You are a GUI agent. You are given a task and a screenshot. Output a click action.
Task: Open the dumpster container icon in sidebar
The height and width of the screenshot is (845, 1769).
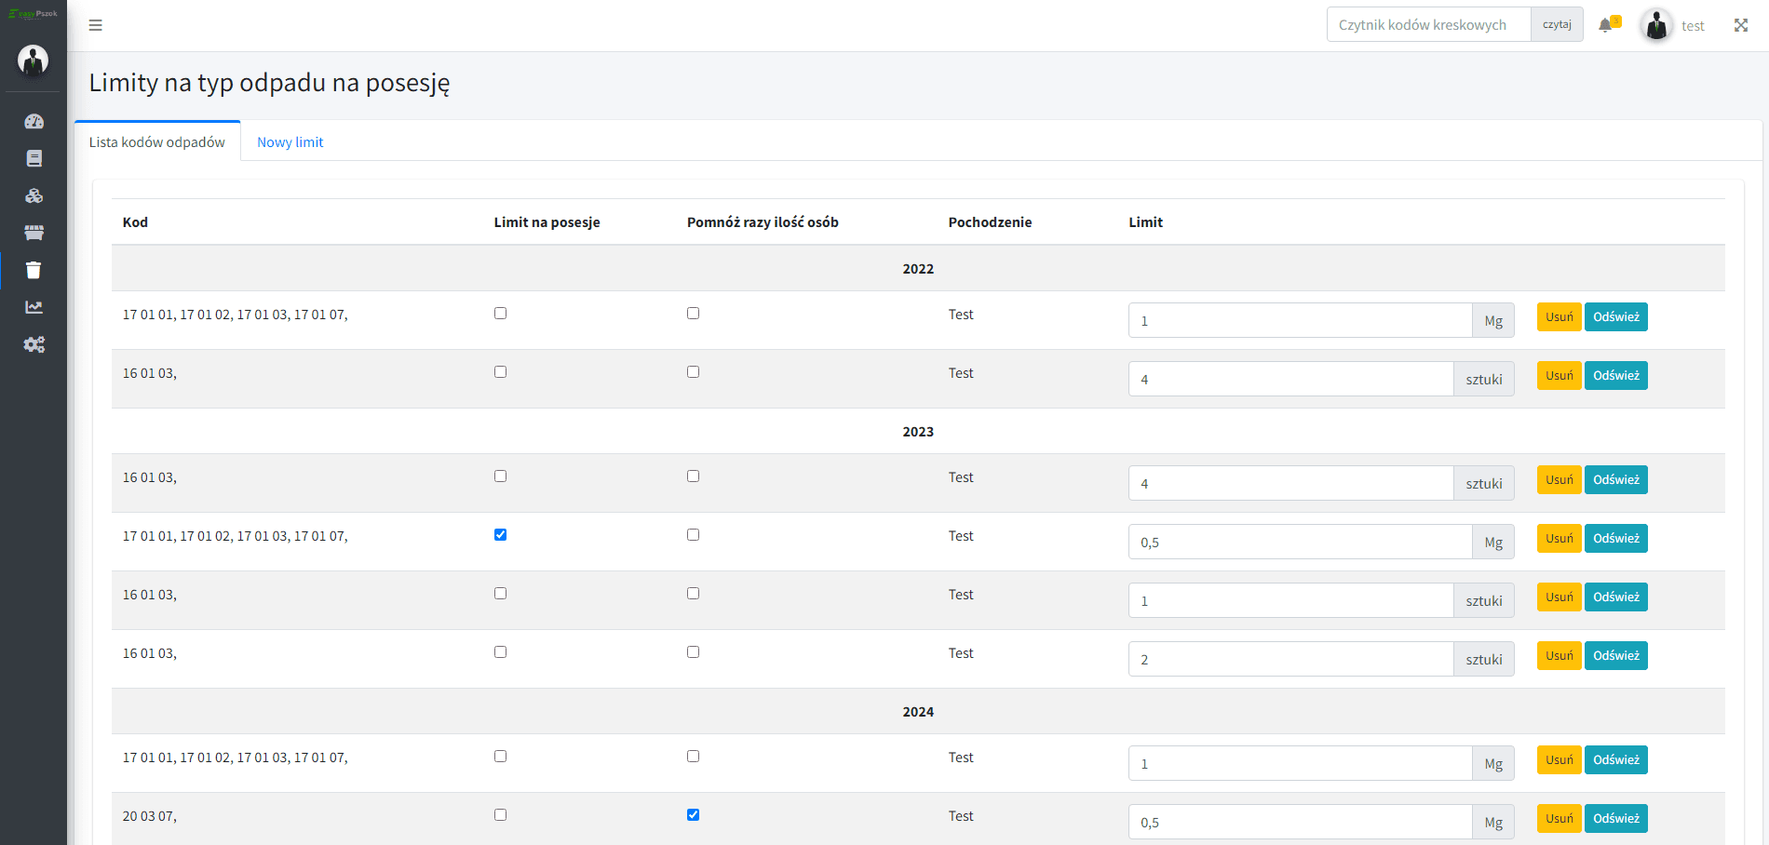point(34,233)
